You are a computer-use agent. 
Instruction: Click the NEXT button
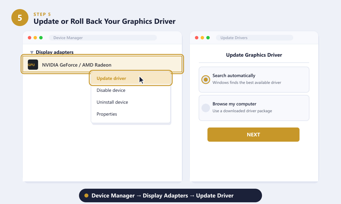click(253, 135)
